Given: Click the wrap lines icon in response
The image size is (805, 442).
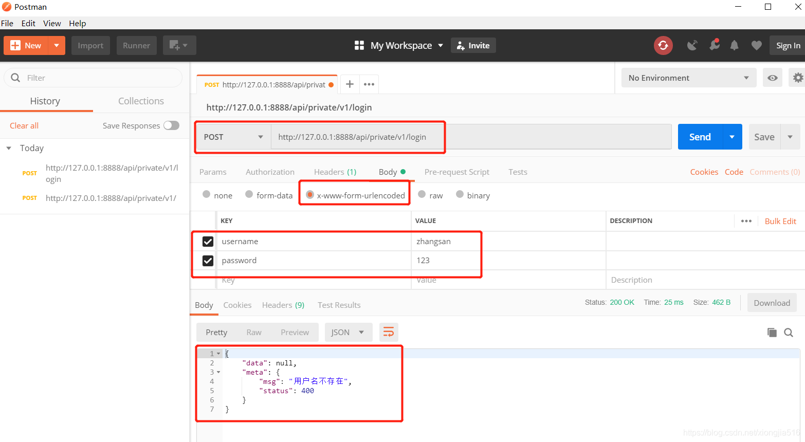Looking at the screenshot, I should tap(389, 332).
